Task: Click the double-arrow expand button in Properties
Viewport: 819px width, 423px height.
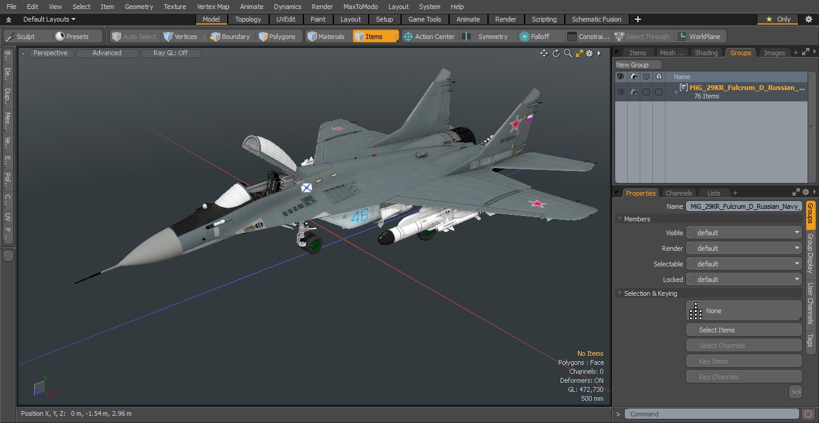Action: (x=796, y=392)
